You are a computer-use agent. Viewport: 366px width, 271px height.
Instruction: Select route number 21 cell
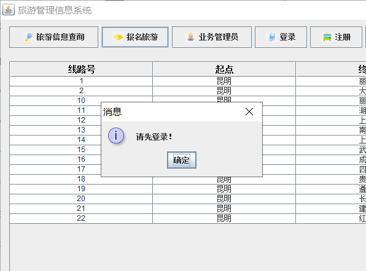(81, 208)
